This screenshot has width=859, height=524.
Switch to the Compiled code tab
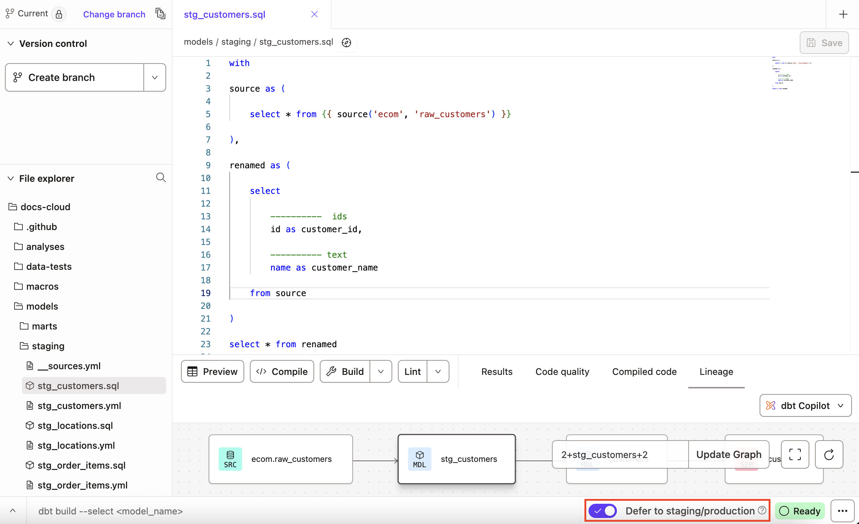pyautogui.click(x=644, y=371)
